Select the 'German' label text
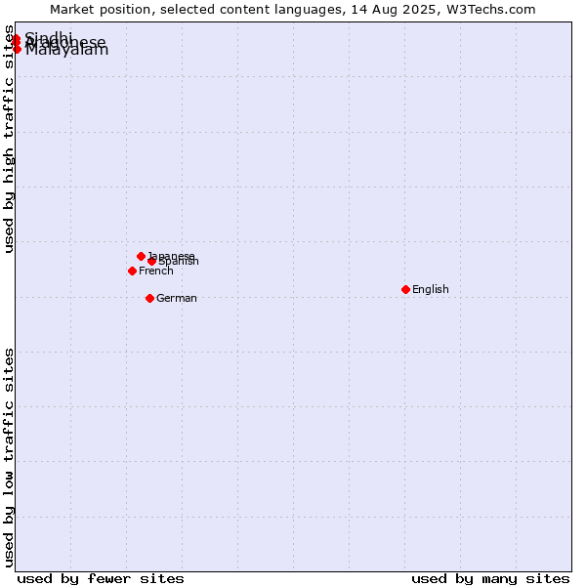 tap(177, 298)
